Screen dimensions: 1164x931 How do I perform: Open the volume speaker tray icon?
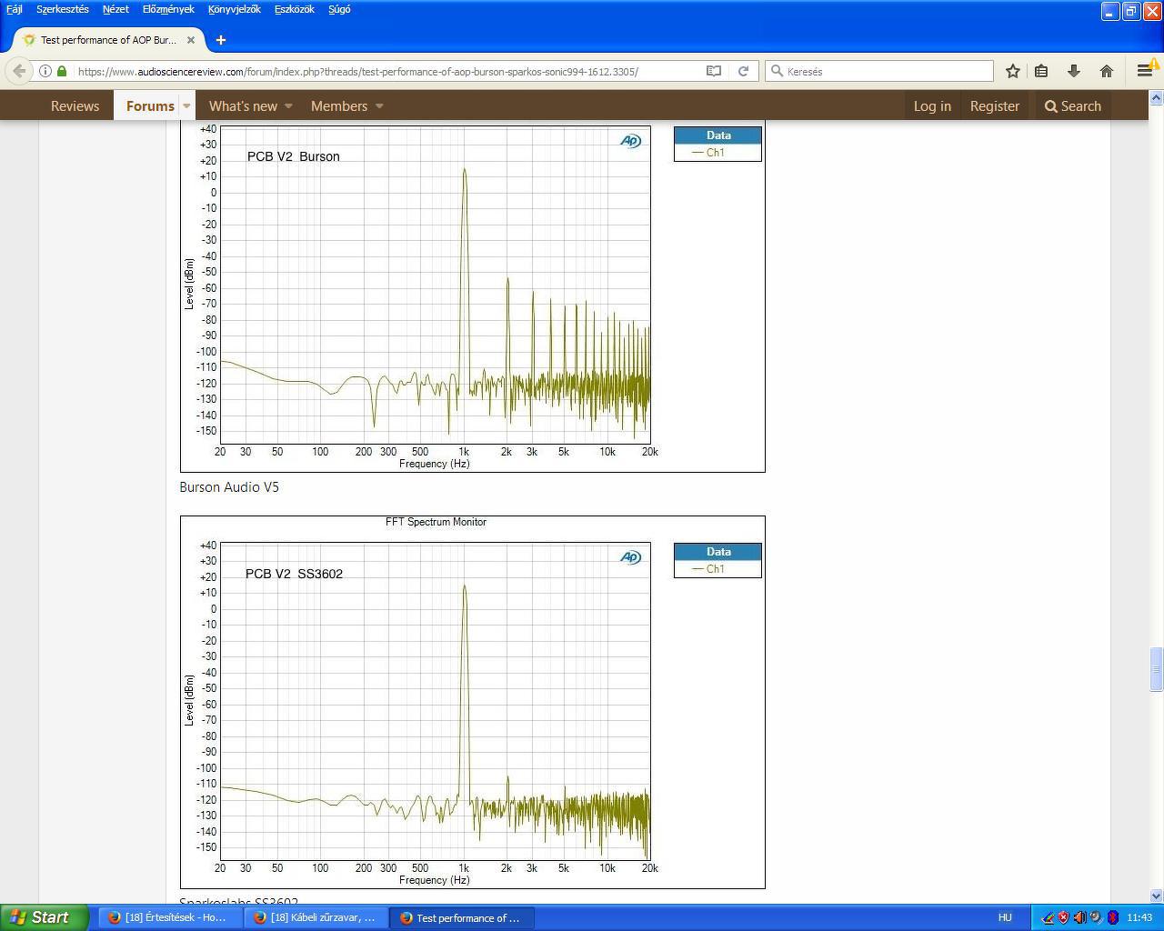1079,917
